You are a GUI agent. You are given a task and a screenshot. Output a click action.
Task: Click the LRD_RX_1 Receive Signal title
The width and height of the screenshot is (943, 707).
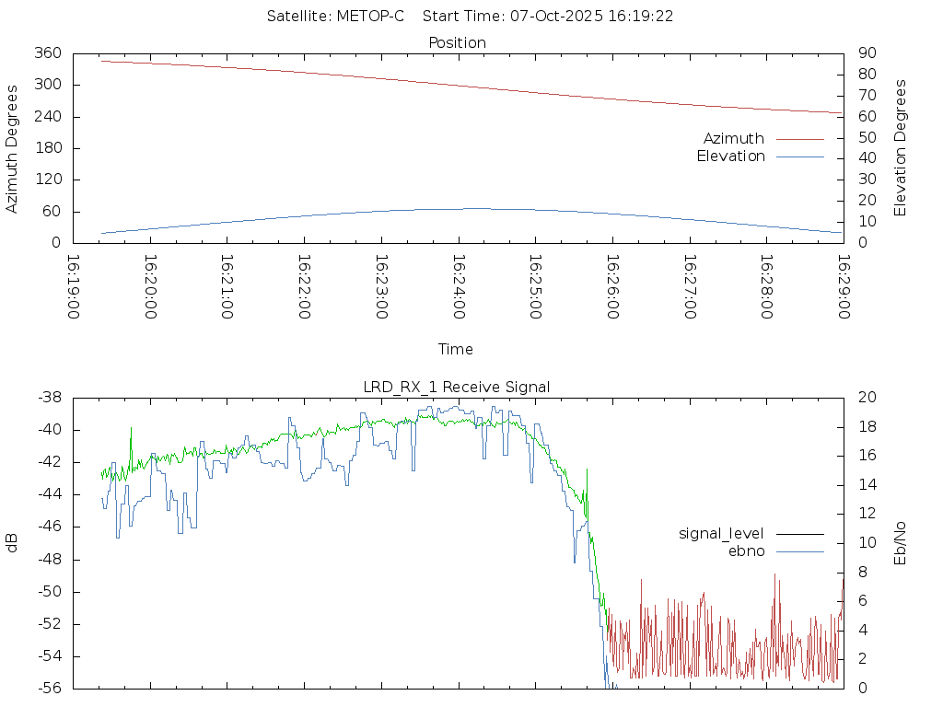coord(456,387)
